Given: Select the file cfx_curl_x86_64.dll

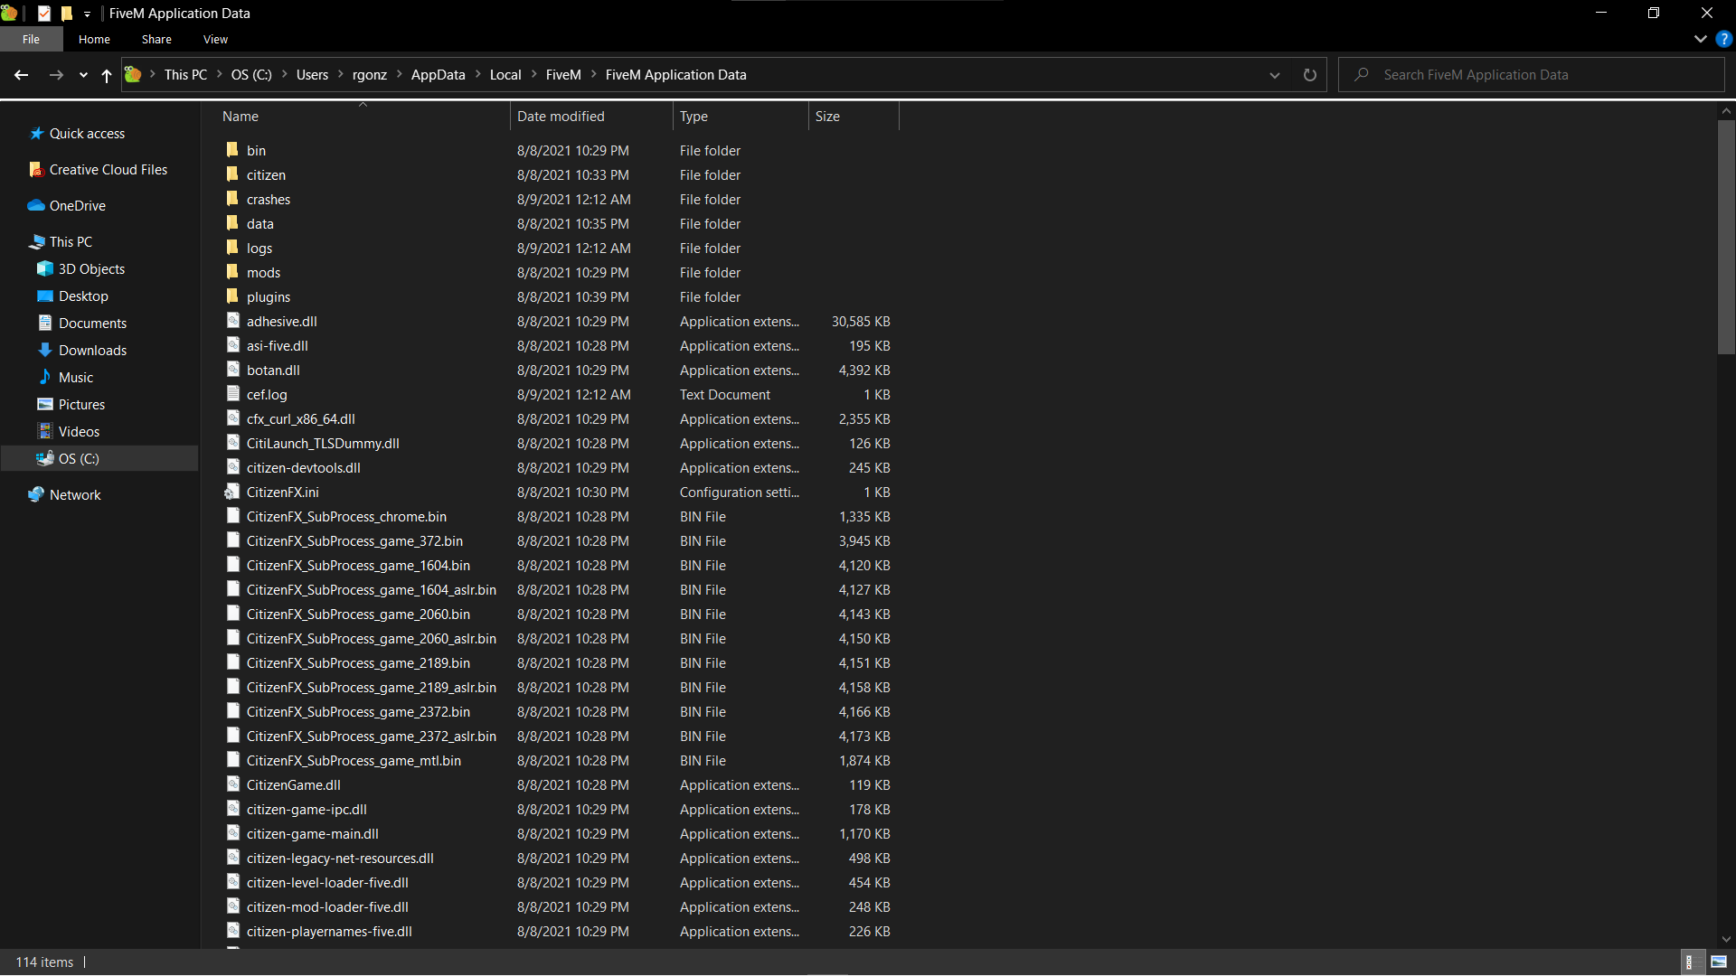Looking at the screenshot, I should 301,418.
